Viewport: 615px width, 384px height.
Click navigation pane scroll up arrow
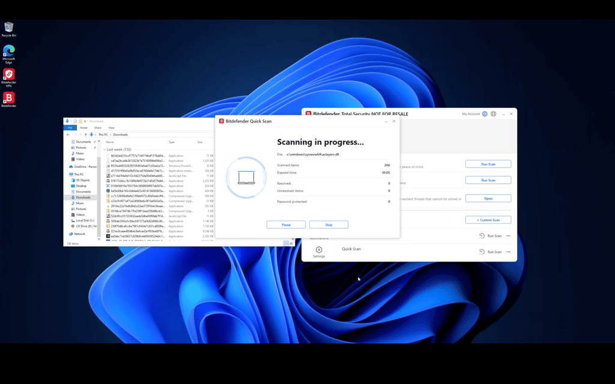tap(99, 142)
